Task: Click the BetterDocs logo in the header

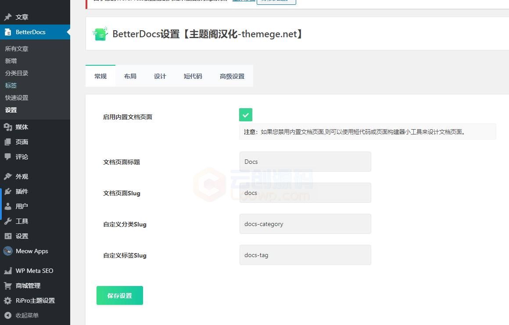Action: (x=100, y=34)
